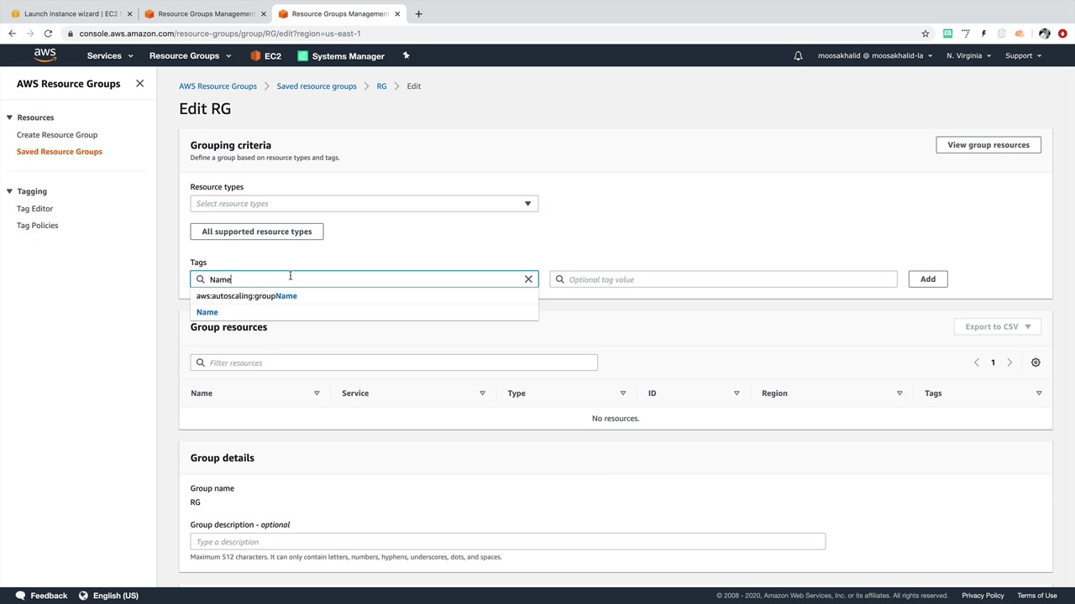Click the browser forward arrow
Image resolution: width=1075 pixels, height=604 pixels.
click(30, 34)
